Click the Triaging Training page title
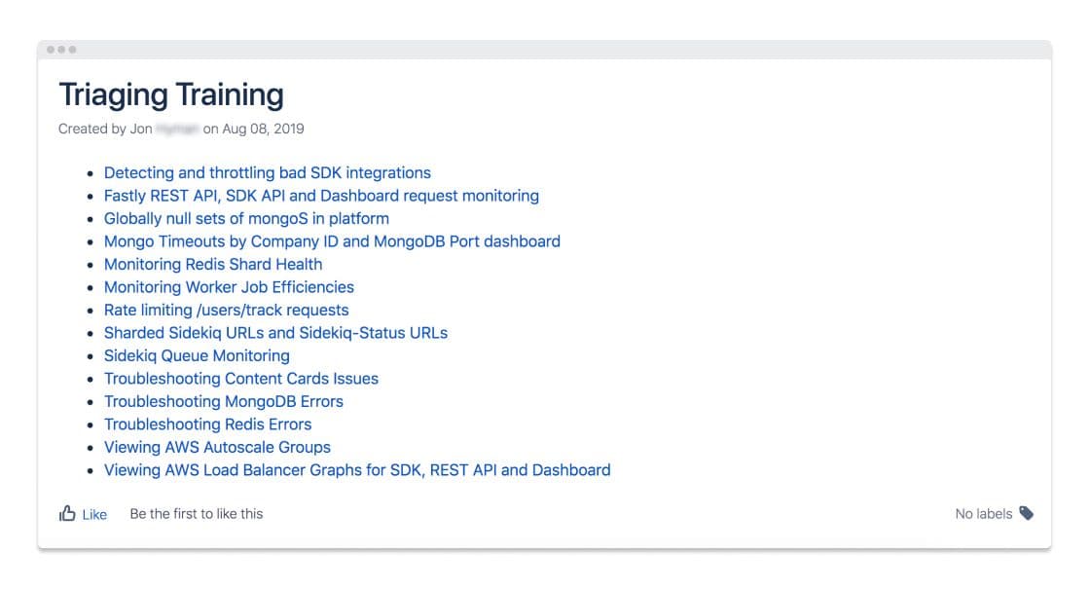 pyautogui.click(x=171, y=94)
